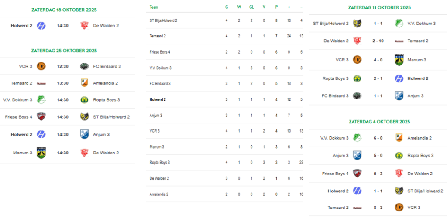This screenshot has height=218, width=447.
Task: Click the Ropta Boys 3 logo in the 25 oktober fixture
Action: 84,100
